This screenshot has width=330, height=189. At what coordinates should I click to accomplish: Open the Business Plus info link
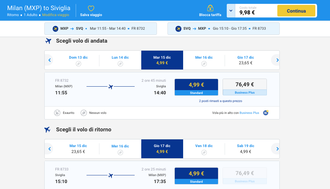click(x=249, y=113)
